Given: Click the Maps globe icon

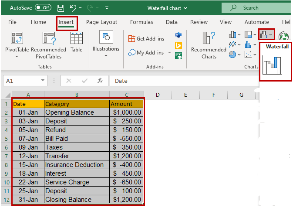Looking at the screenshot, I should (x=284, y=36).
